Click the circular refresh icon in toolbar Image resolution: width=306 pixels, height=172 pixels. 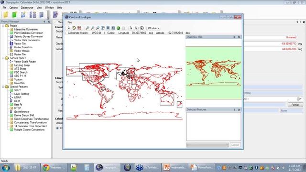142,28
